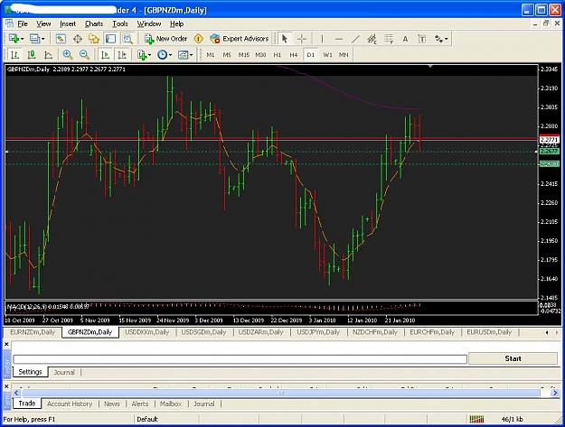Image resolution: width=565 pixels, height=427 pixels.
Task: Select the Text Label tool
Action: point(421,39)
